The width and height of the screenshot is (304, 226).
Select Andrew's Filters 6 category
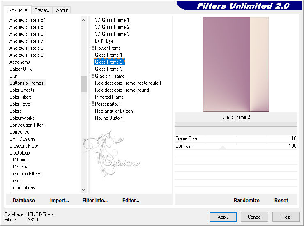point(26,34)
